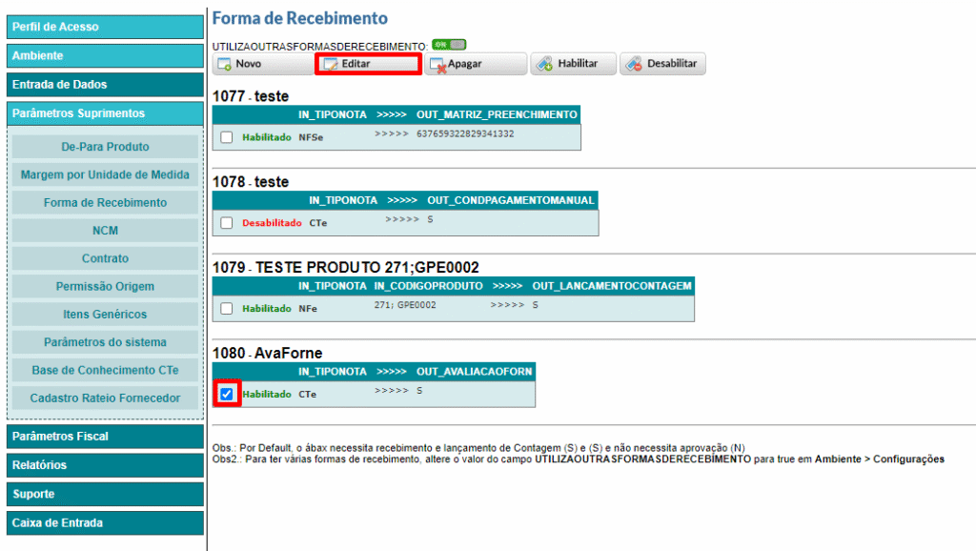This screenshot has height=551, width=976.
Task: Select the checkbox for 1078 teste row
Action: [227, 223]
